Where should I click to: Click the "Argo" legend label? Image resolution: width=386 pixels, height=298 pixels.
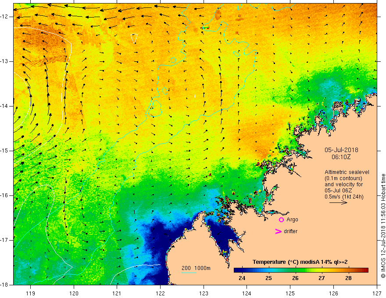pyautogui.click(x=292, y=220)
